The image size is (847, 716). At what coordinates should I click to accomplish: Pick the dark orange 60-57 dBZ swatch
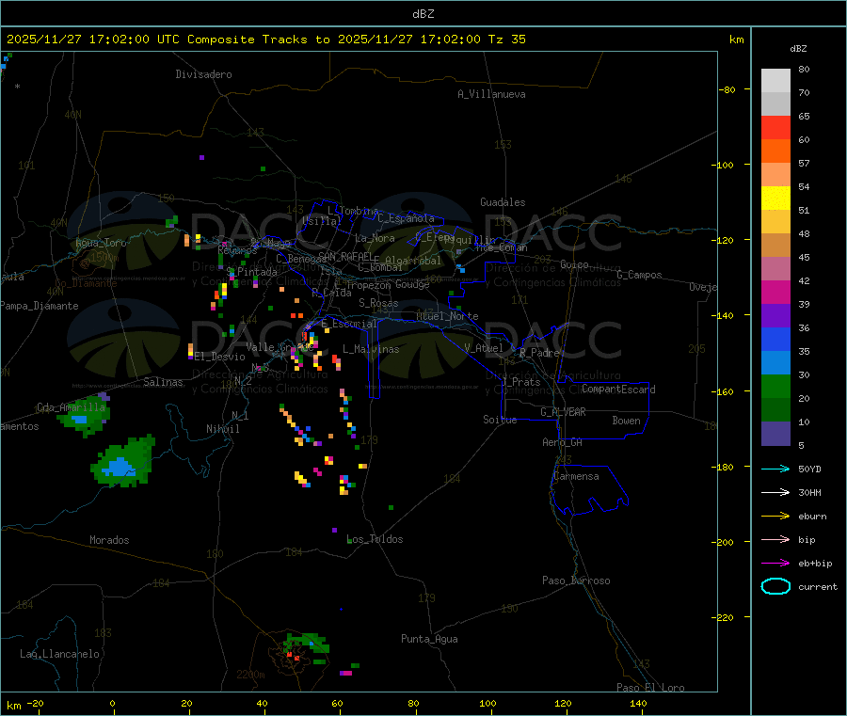click(x=775, y=151)
